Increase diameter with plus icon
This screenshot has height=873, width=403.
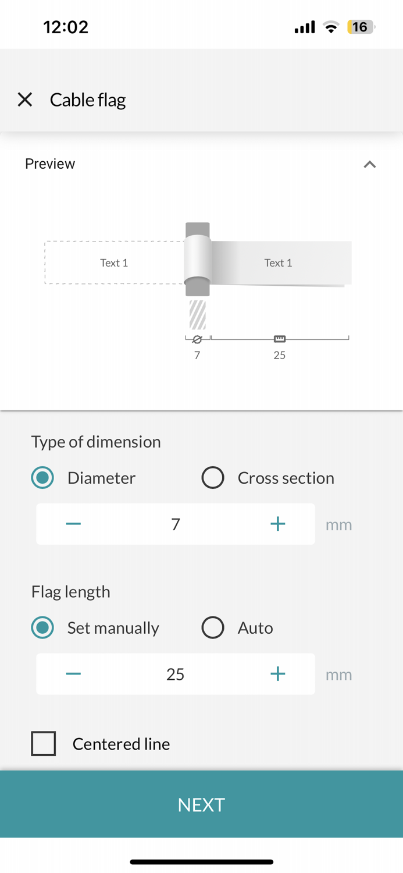[x=277, y=524]
